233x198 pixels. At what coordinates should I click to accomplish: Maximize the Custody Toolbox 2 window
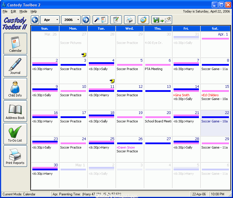pos(221,5)
